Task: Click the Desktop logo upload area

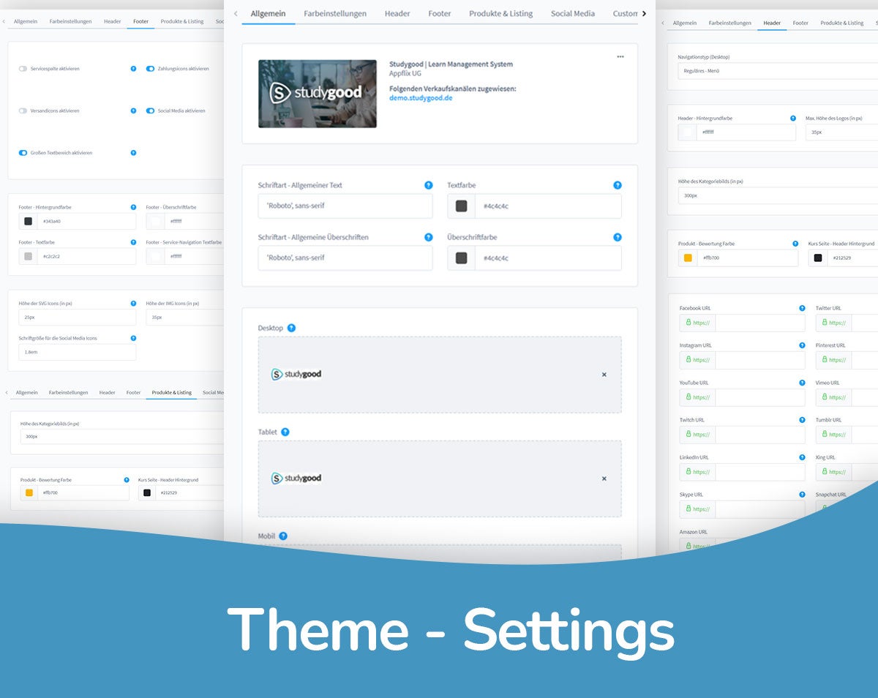Action: [440, 375]
